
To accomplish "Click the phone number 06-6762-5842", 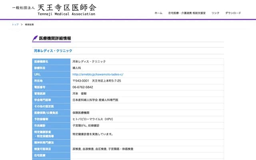I will coord(83,87).
